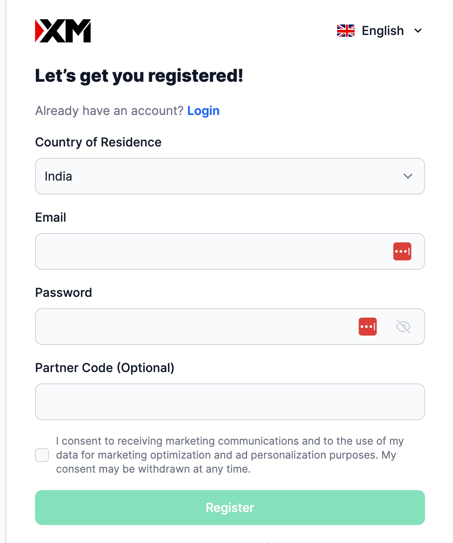Click the Password field label

pos(63,292)
